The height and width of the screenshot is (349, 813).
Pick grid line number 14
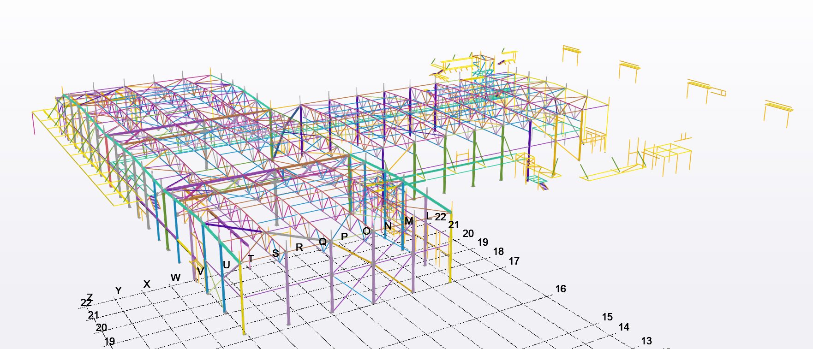pyautogui.click(x=624, y=327)
